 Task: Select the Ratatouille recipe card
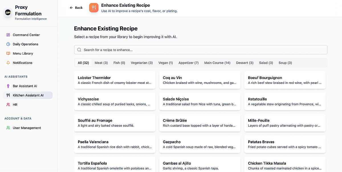click(x=285, y=101)
